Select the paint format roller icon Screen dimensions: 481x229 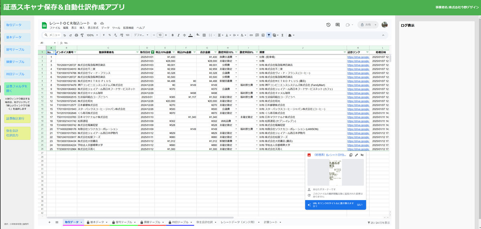pos(82,35)
